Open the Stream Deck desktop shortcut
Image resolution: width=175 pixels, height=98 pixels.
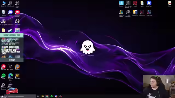(x=10, y=85)
